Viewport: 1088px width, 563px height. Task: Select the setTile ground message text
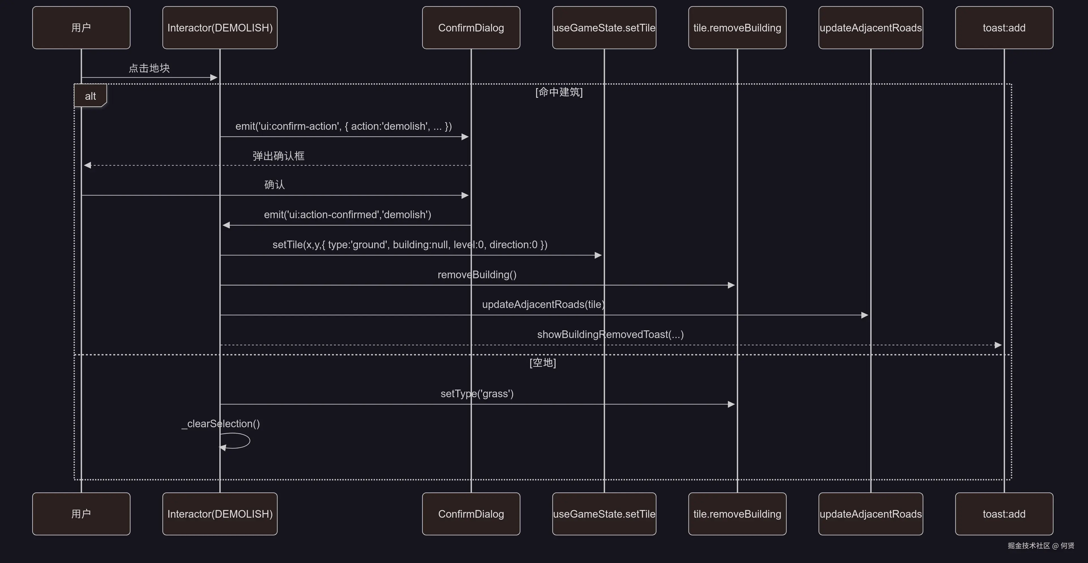(410, 245)
